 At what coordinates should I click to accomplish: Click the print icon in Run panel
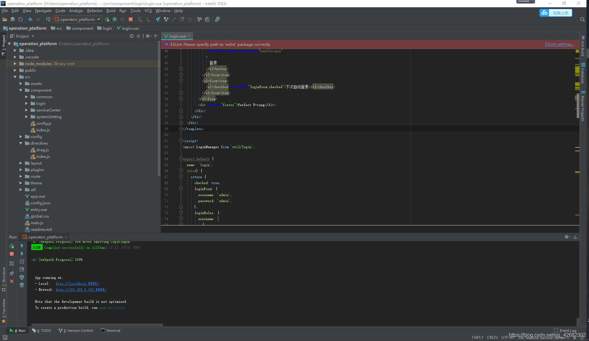(x=22, y=277)
